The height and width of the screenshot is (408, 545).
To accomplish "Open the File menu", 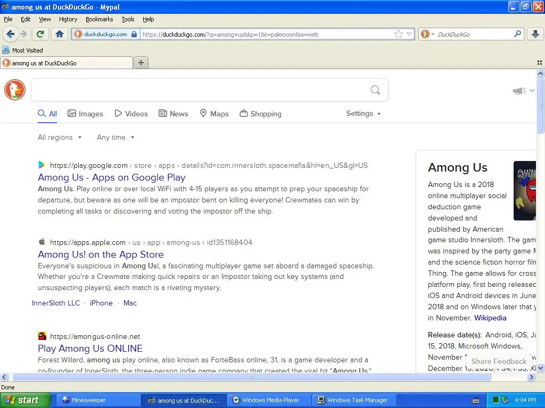I will 8,19.
